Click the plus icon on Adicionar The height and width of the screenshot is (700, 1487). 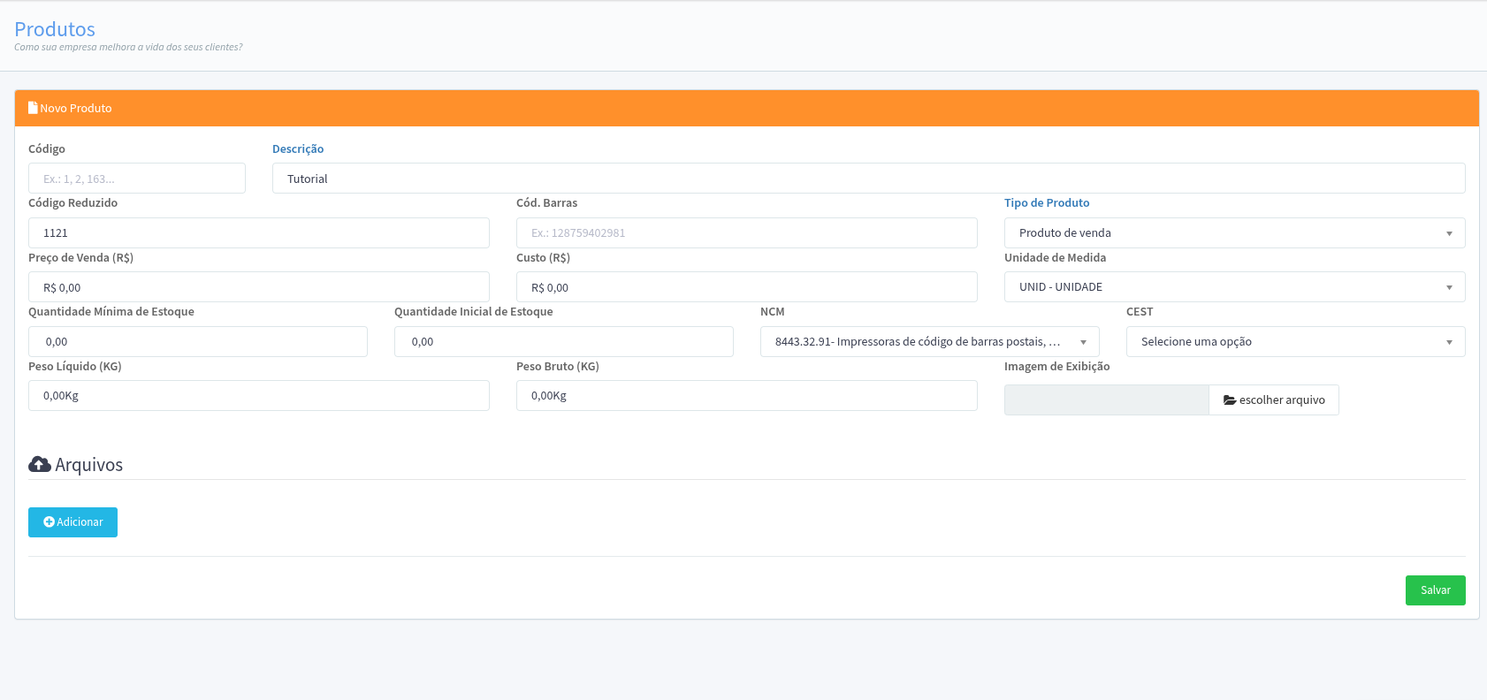pyautogui.click(x=49, y=522)
